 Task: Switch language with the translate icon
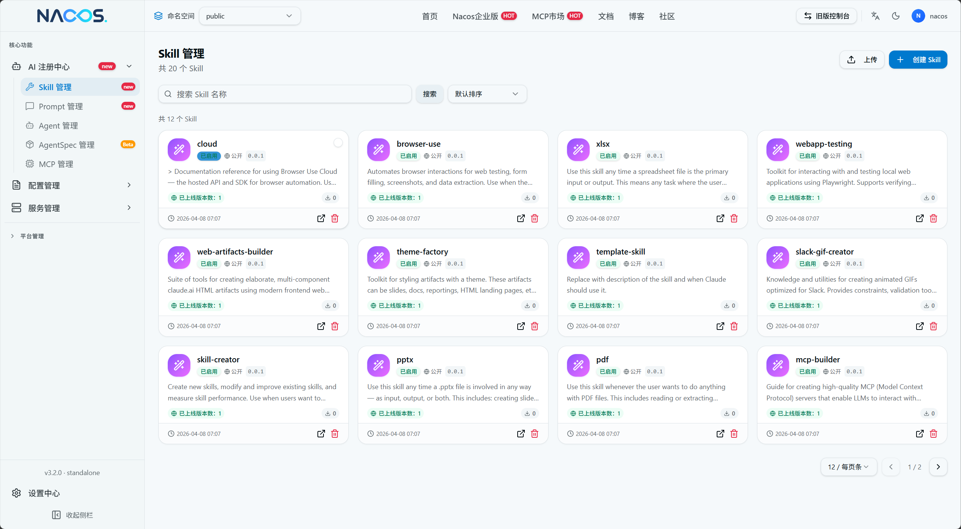point(875,16)
